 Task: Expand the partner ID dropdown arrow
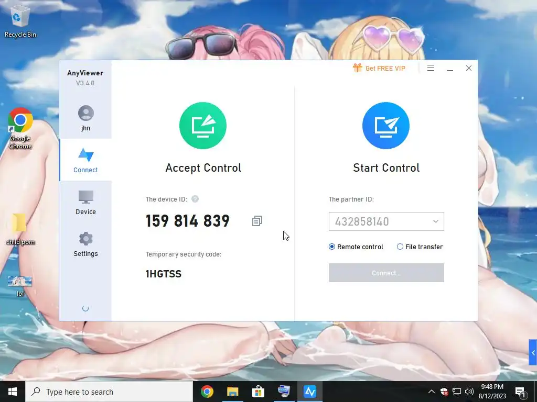click(436, 221)
